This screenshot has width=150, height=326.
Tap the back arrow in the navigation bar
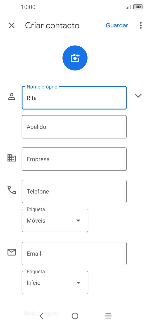[41, 316]
